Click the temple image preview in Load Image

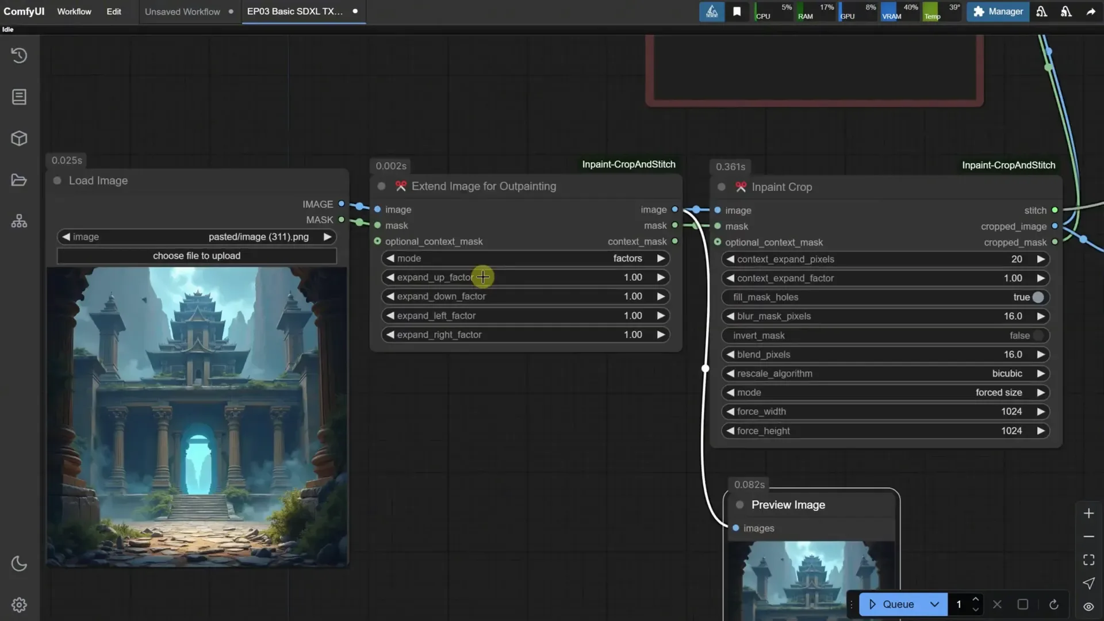point(197,414)
